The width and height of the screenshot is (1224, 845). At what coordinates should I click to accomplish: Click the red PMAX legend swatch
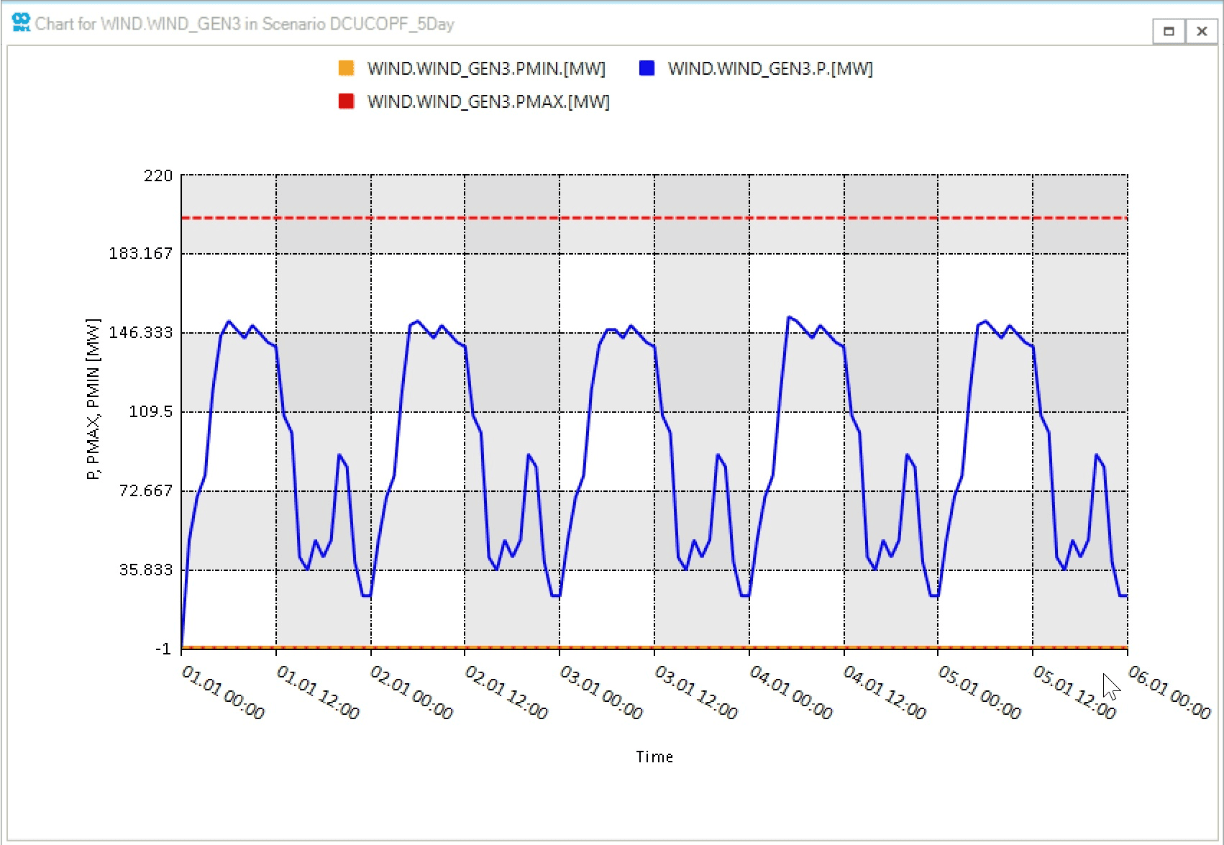coord(346,101)
